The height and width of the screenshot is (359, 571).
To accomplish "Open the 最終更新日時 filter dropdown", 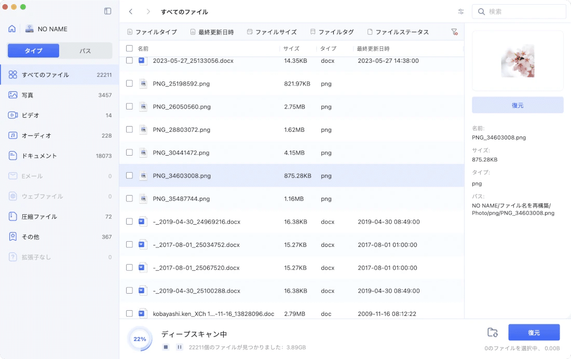I will pos(211,32).
